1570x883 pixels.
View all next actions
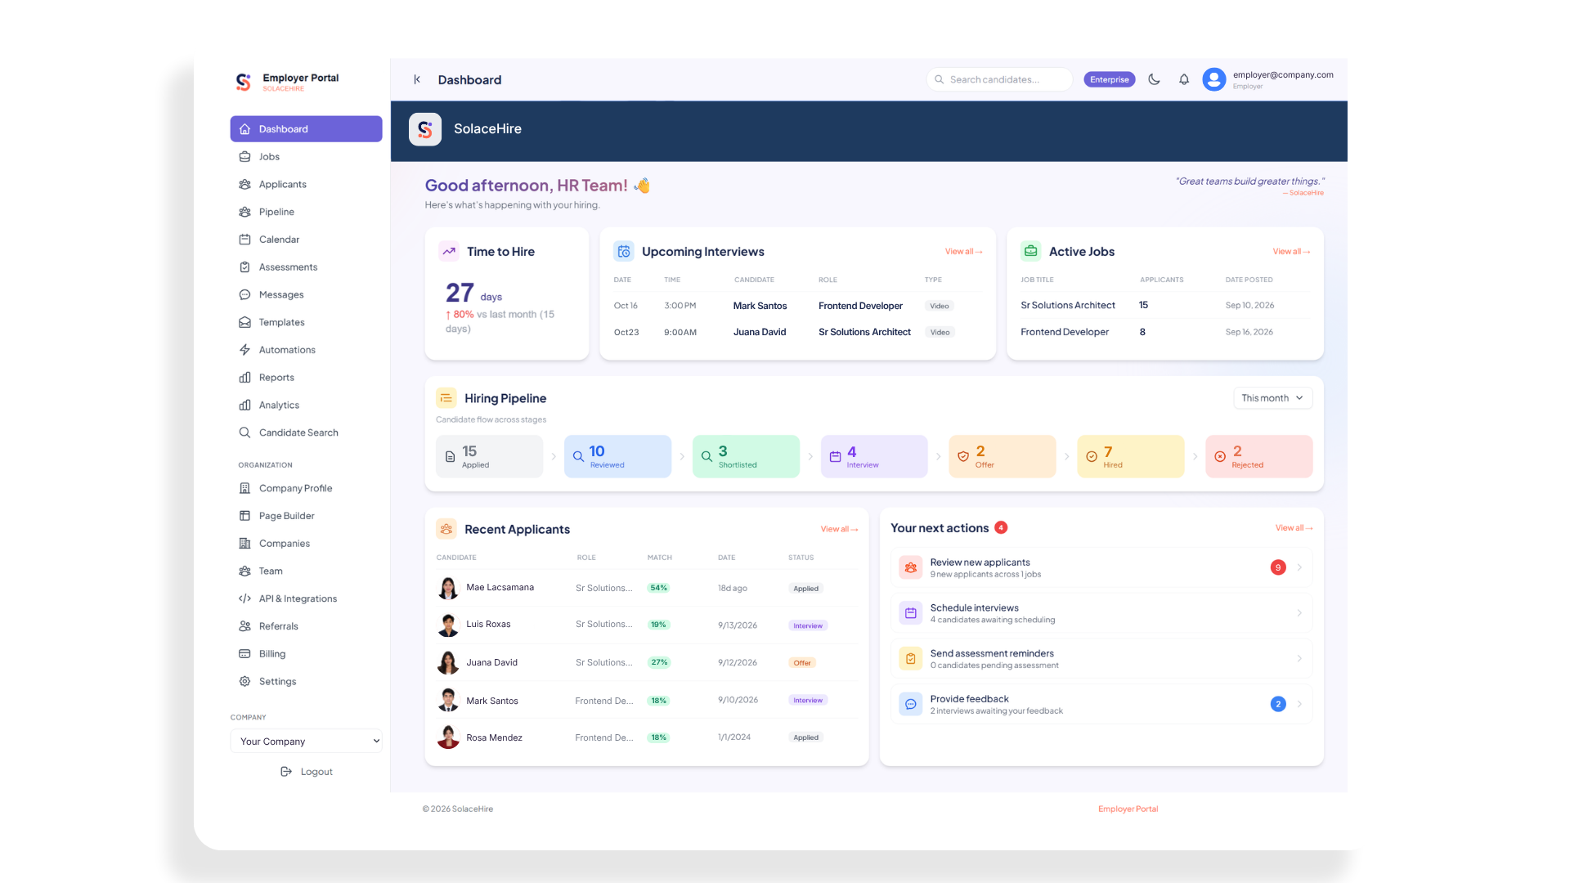(1294, 528)
